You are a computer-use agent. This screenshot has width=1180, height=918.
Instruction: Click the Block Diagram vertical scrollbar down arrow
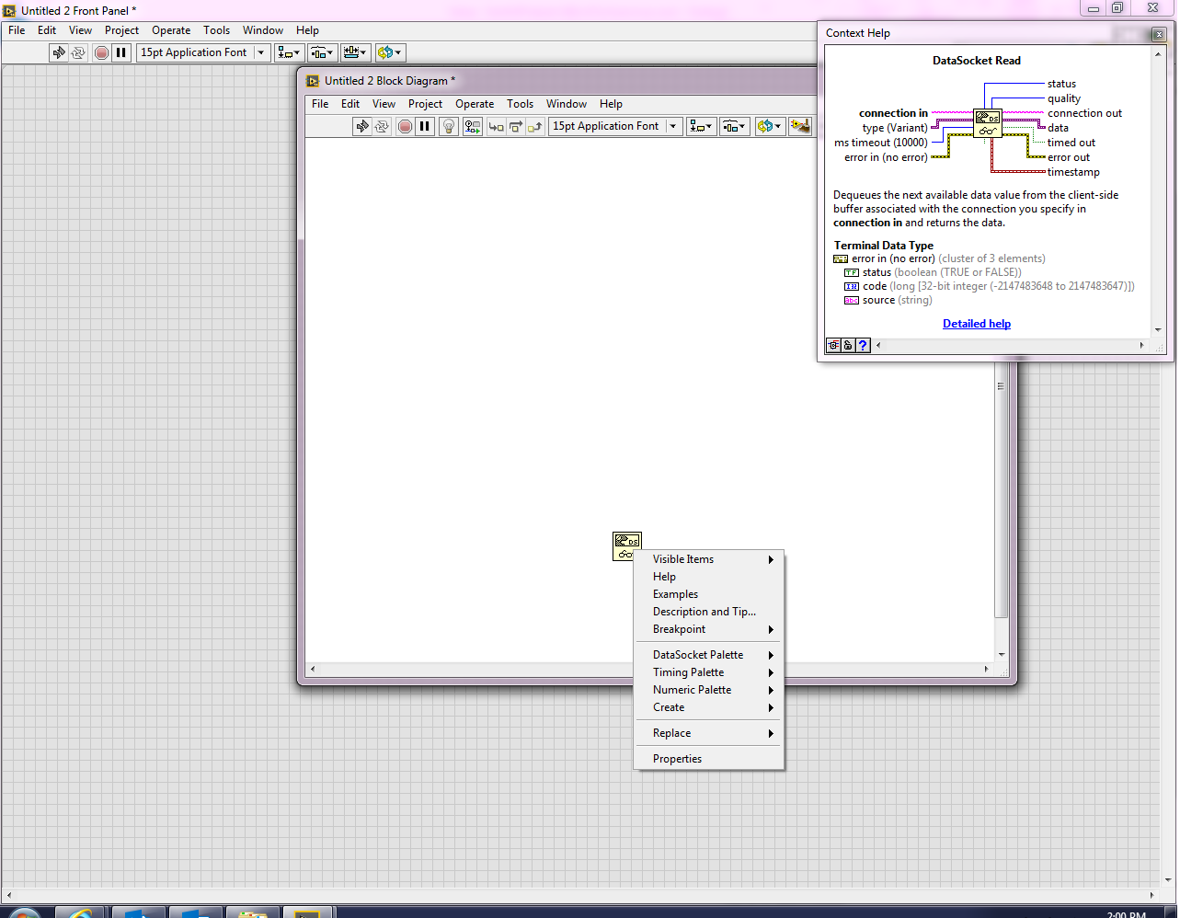pyautogui.click(x=1002, y=655)
